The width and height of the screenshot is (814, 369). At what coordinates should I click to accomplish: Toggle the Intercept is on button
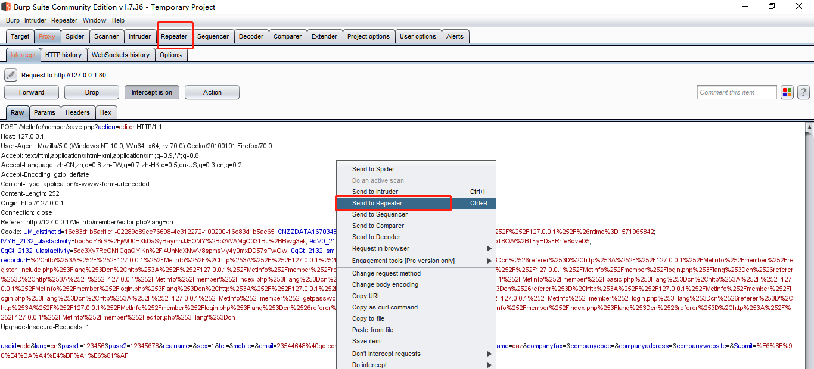coord(152,92)
